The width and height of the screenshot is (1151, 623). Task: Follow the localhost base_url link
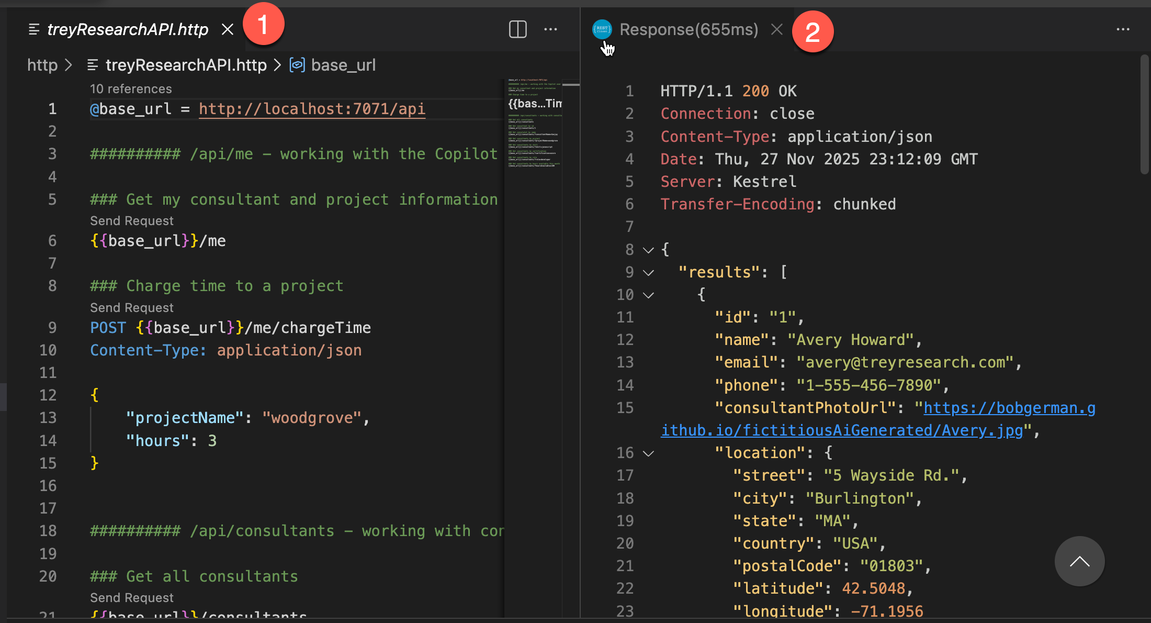(x=311, y=109)
